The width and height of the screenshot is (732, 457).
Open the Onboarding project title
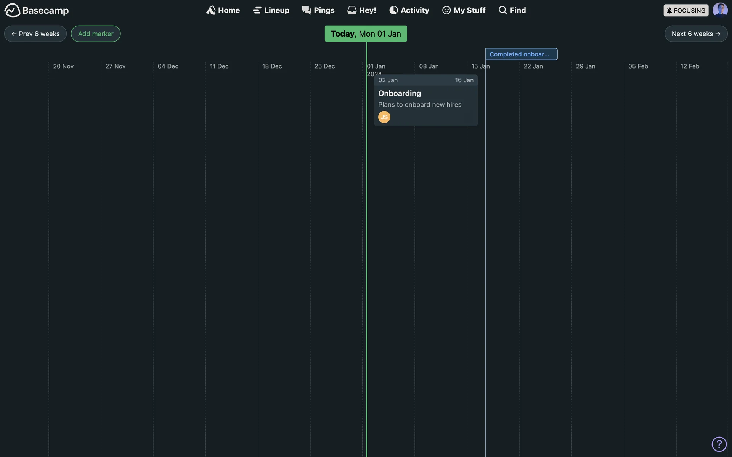(x=399, y=93)
